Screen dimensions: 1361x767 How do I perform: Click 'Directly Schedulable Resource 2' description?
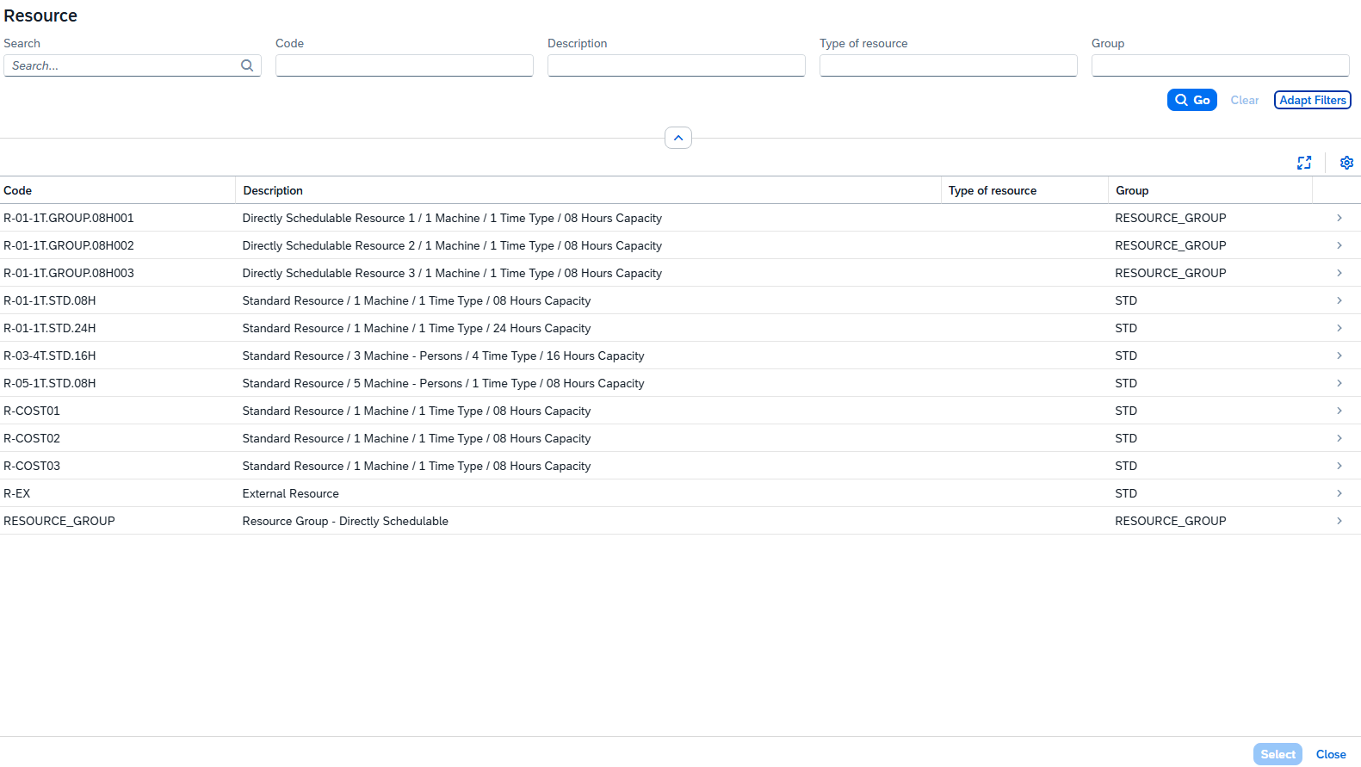pyautogui.click(x=452, y=245)
